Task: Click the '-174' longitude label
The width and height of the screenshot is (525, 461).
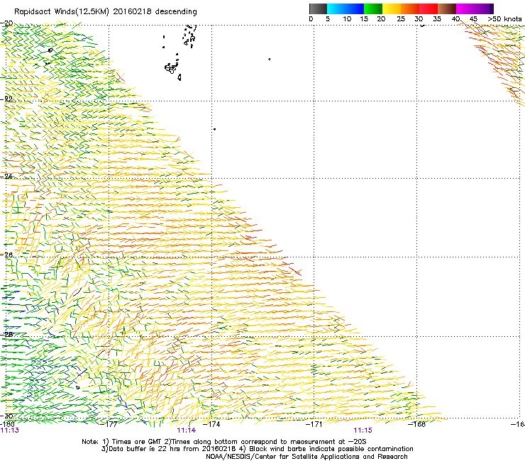Action: pos(211,424)
